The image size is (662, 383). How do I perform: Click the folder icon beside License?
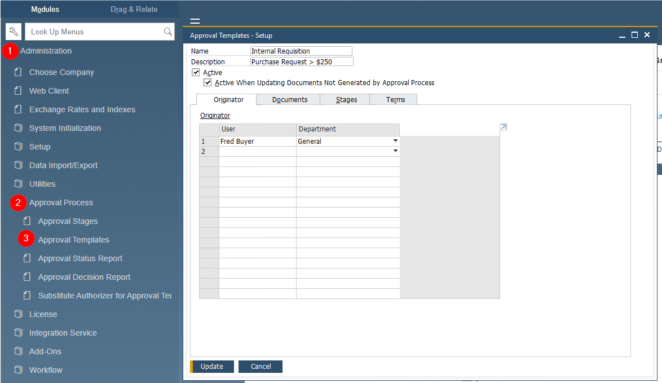[x=18, y=314]
